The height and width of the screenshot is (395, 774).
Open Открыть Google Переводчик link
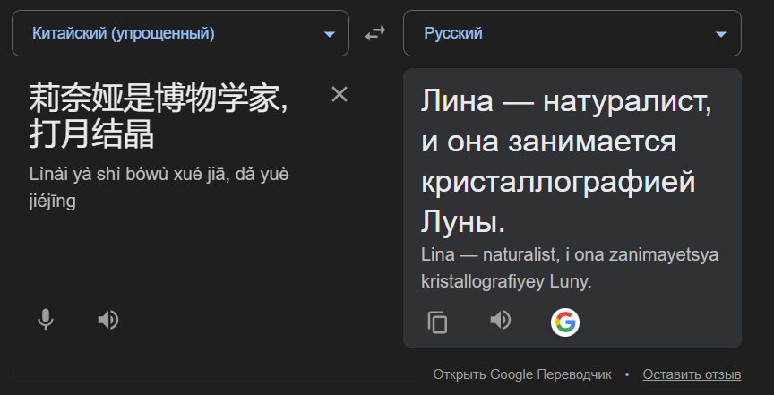tap(522, 374)
